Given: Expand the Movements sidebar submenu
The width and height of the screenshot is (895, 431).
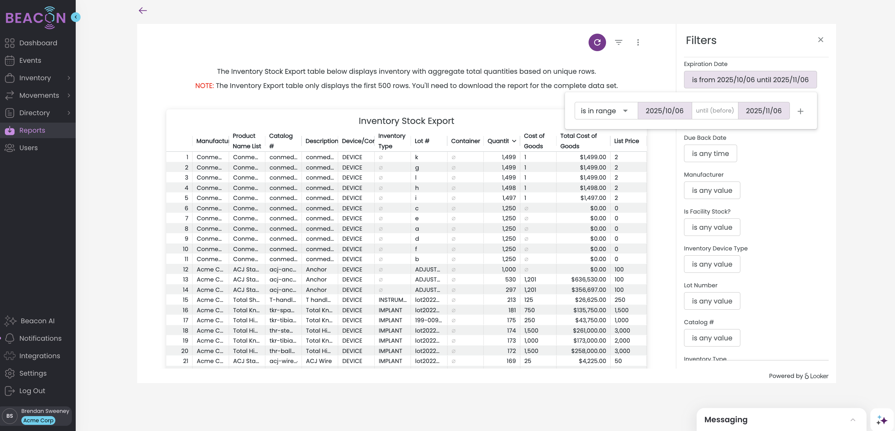Looking at the screenshot, I should 69,95.
